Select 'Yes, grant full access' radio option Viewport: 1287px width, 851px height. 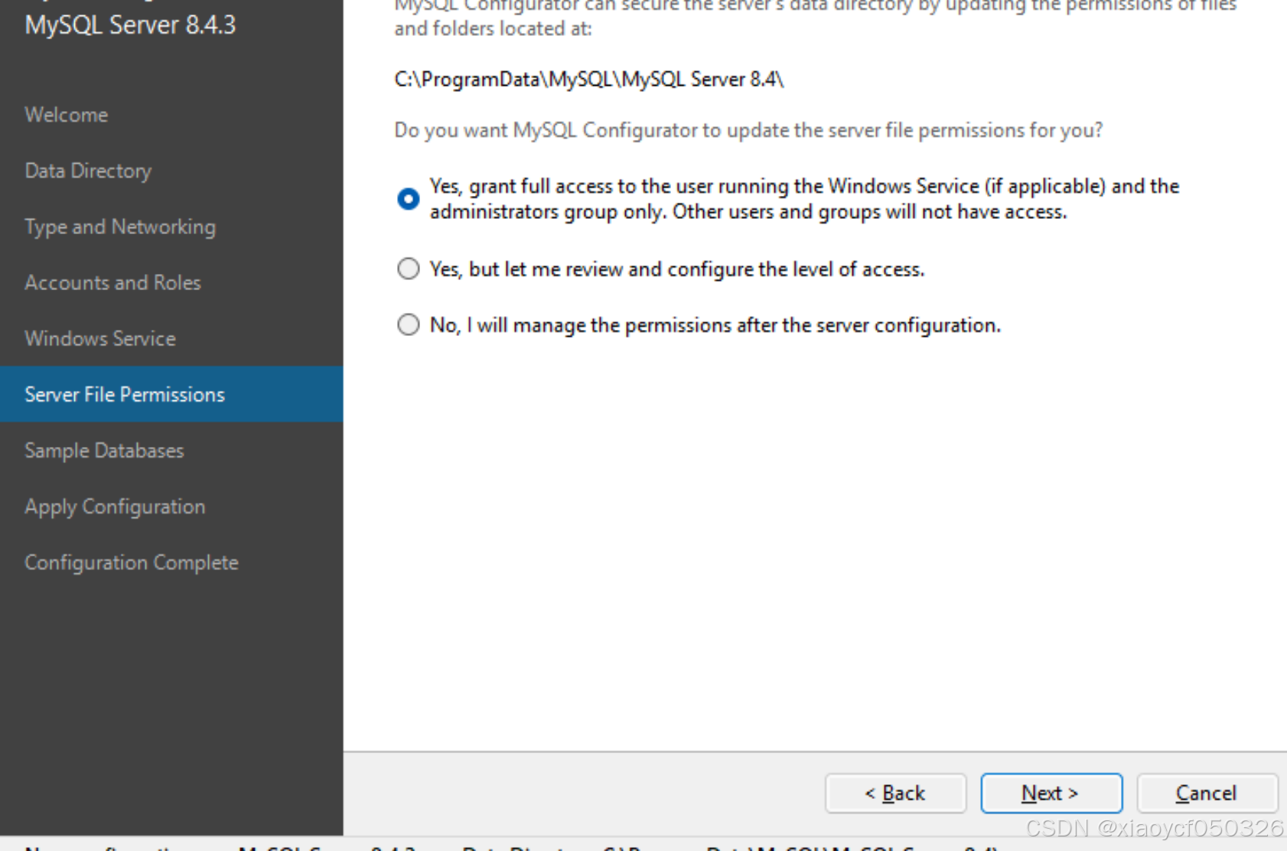[x=409, y=199]
